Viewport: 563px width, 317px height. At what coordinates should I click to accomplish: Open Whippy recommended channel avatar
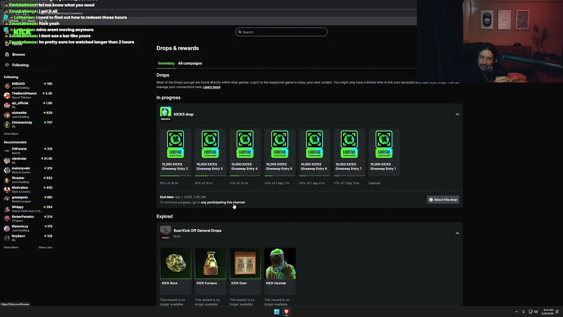[x=7, y=209]
